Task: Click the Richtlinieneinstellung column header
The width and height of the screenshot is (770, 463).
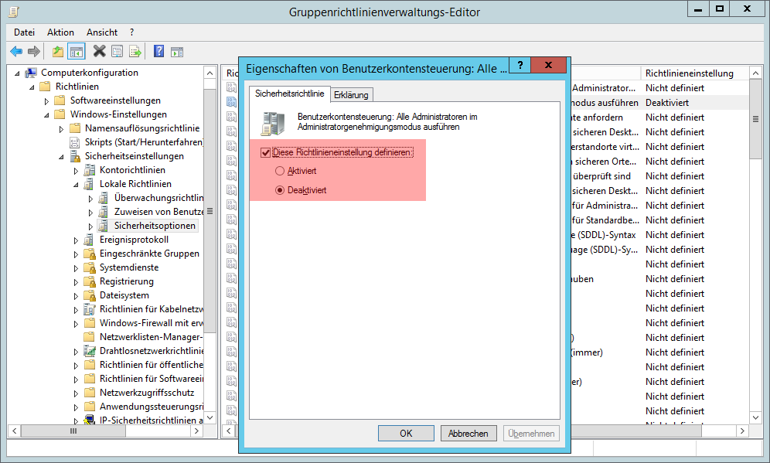Action: tap(689, 73)
